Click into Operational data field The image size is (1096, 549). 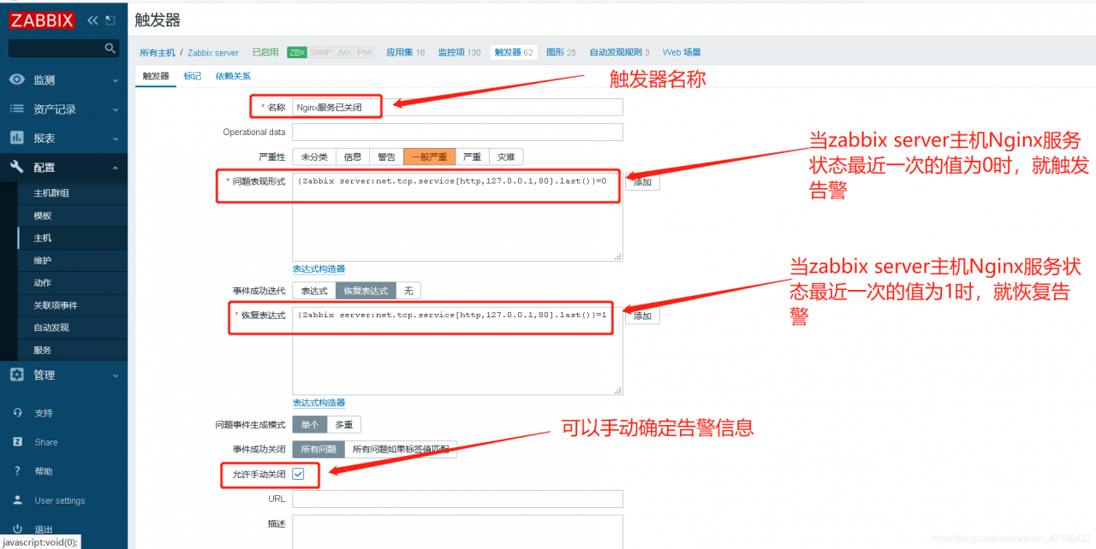(457, 133)
